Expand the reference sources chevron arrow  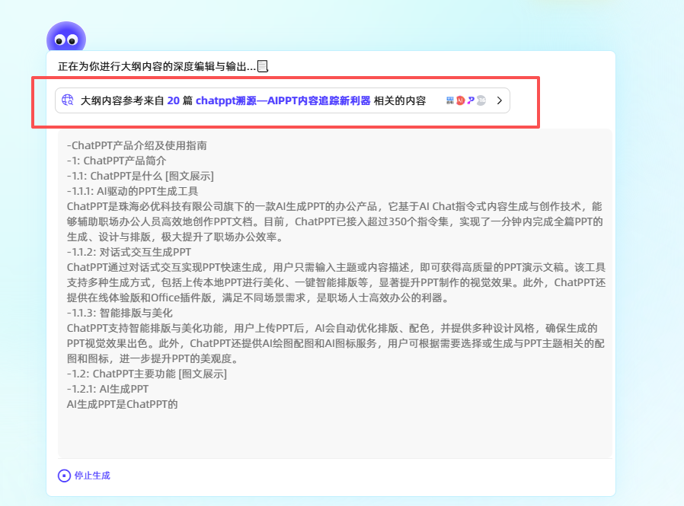pyautogui.click(x=500, y=100)
